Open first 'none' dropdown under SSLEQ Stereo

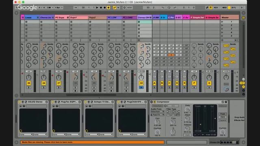pos(26,134)
